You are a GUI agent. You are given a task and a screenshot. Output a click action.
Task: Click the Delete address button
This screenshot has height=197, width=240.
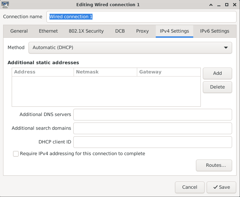(217, 87)
